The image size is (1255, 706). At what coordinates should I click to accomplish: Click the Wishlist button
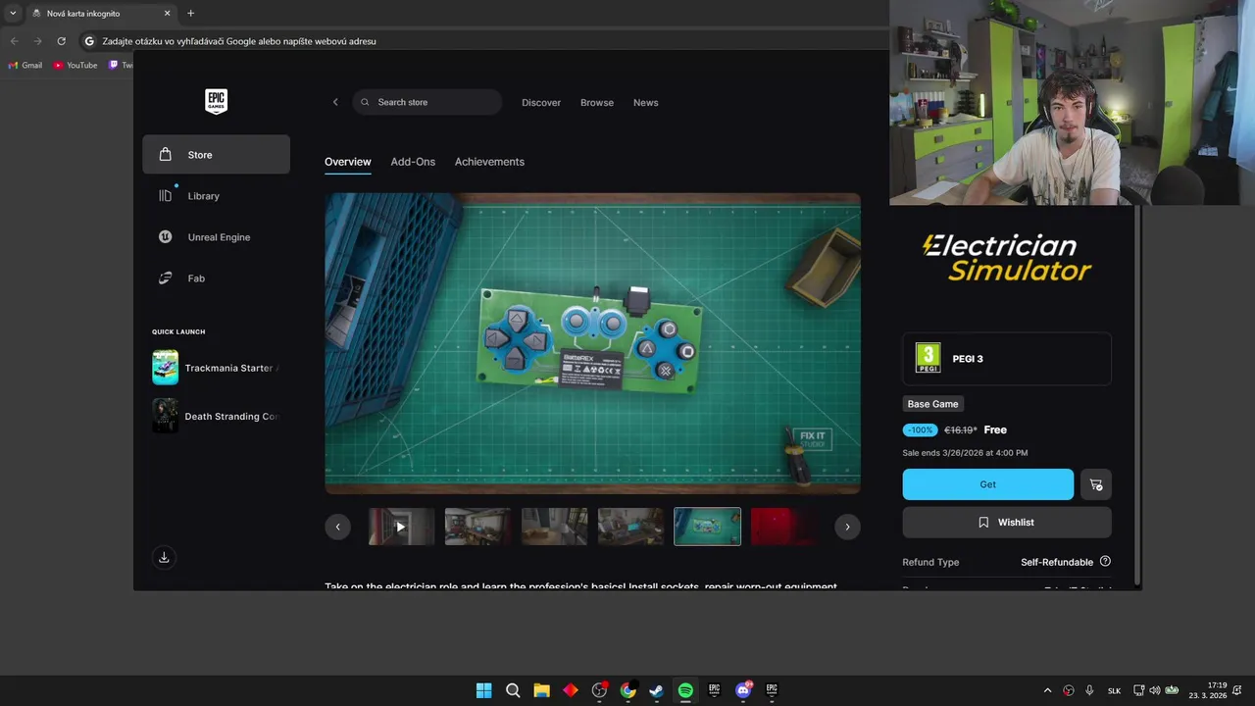1007,523
